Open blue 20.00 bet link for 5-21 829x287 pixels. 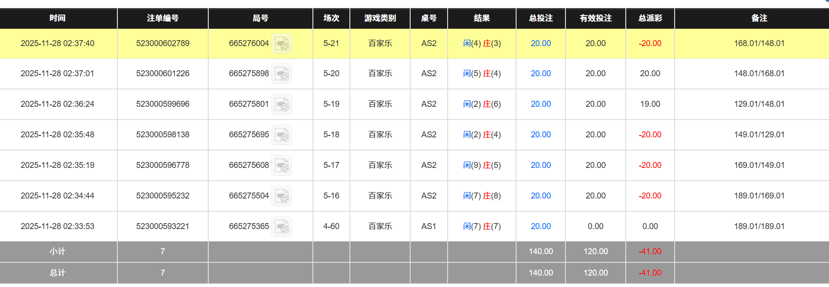coord(540,43)
